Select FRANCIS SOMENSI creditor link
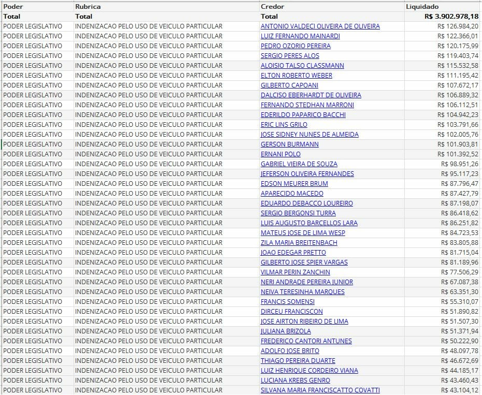 pos(288,302)
